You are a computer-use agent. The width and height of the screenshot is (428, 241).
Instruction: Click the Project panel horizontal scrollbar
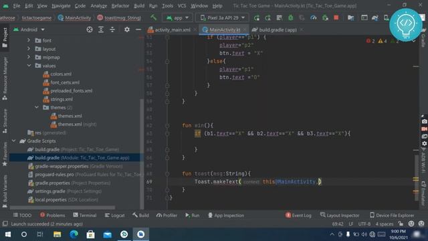[62, 208]
